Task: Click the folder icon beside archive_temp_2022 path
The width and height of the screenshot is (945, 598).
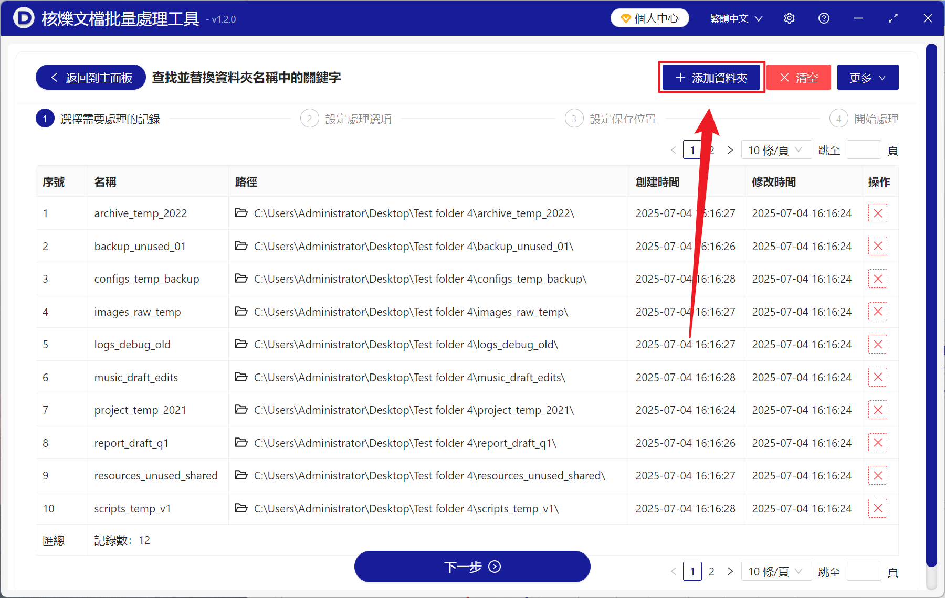Action: pos(241,213)
